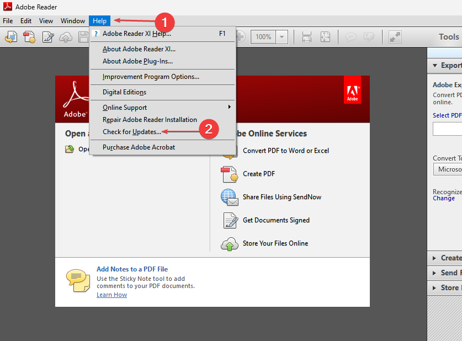The height and width of the screenshot is (341, 462).
Task: Click the Adobe Send cloud upload icon
Action: pyautogui.click(x=66, y=37)
